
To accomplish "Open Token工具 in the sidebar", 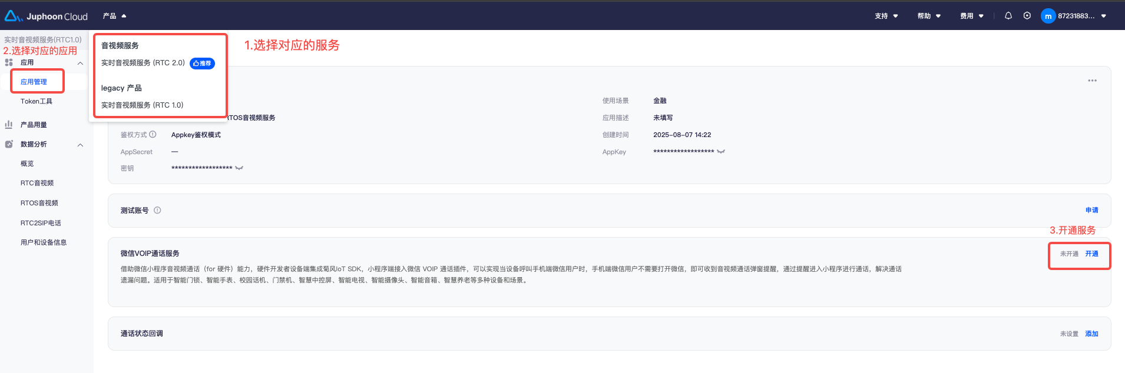I will (37, 101).
